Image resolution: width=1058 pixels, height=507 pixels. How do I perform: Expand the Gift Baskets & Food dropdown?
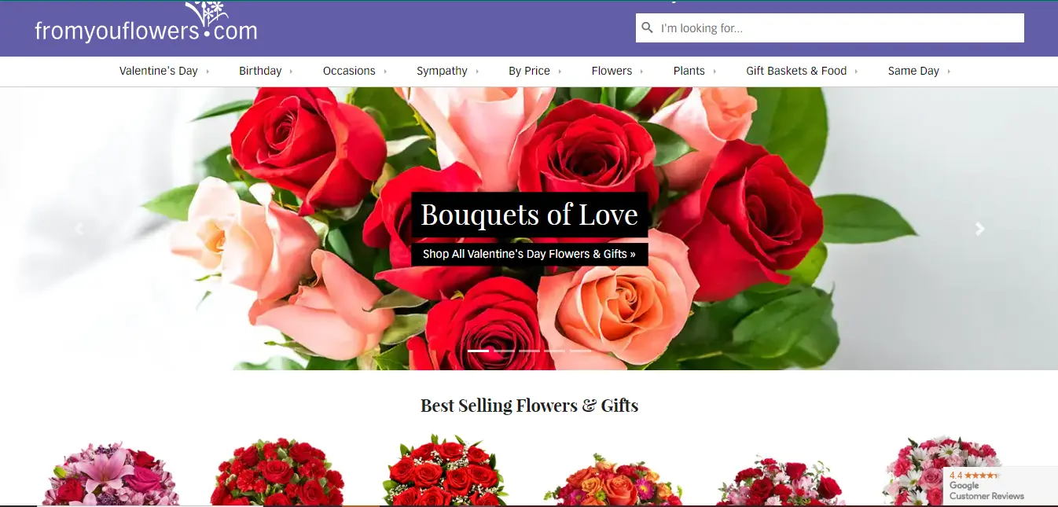(802, 71)
